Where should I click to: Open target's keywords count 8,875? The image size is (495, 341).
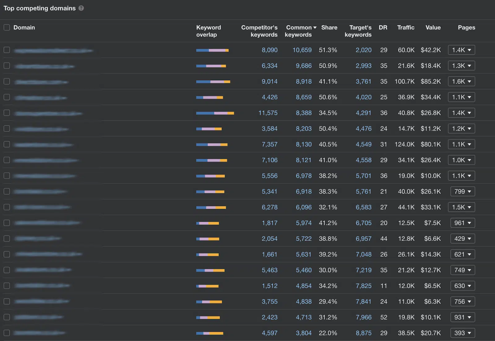click(364, 333)
